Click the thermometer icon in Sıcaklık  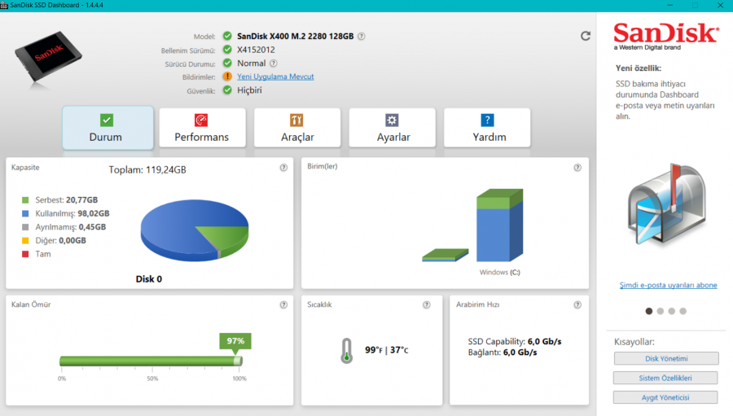(x=346, y=351)
